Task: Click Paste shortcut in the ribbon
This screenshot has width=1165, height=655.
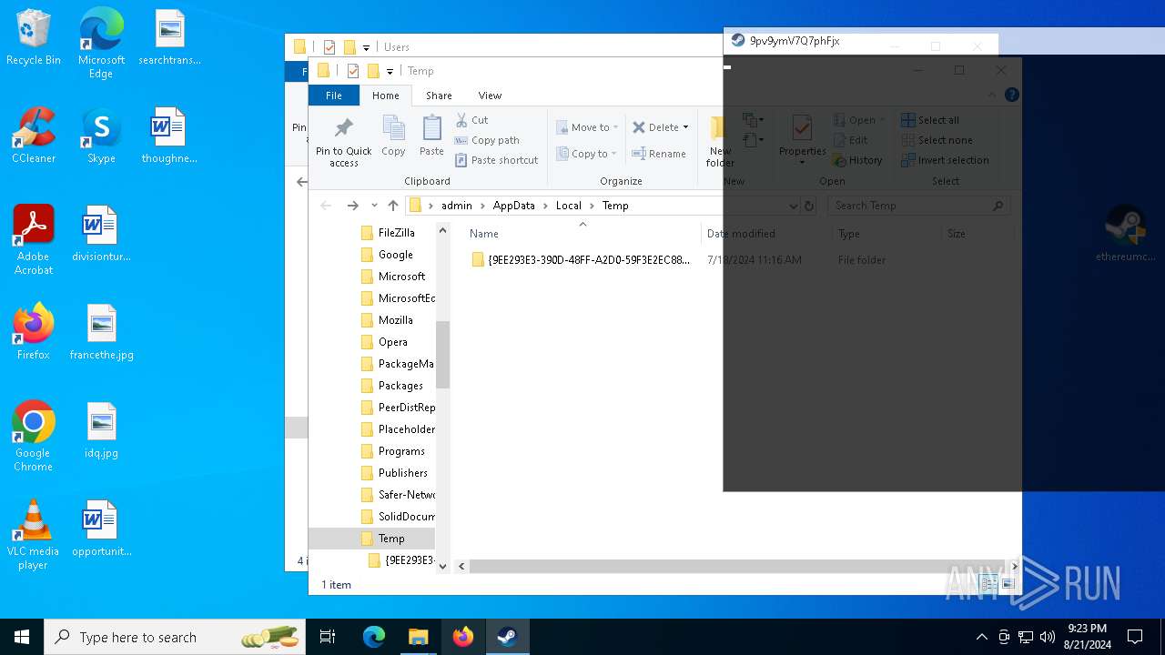Action: (497, 160)
